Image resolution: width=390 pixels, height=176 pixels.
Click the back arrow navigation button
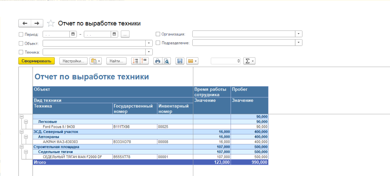(25, 23)
